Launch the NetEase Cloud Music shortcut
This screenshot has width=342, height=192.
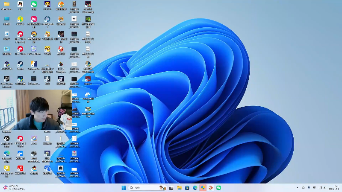(20, 168)
